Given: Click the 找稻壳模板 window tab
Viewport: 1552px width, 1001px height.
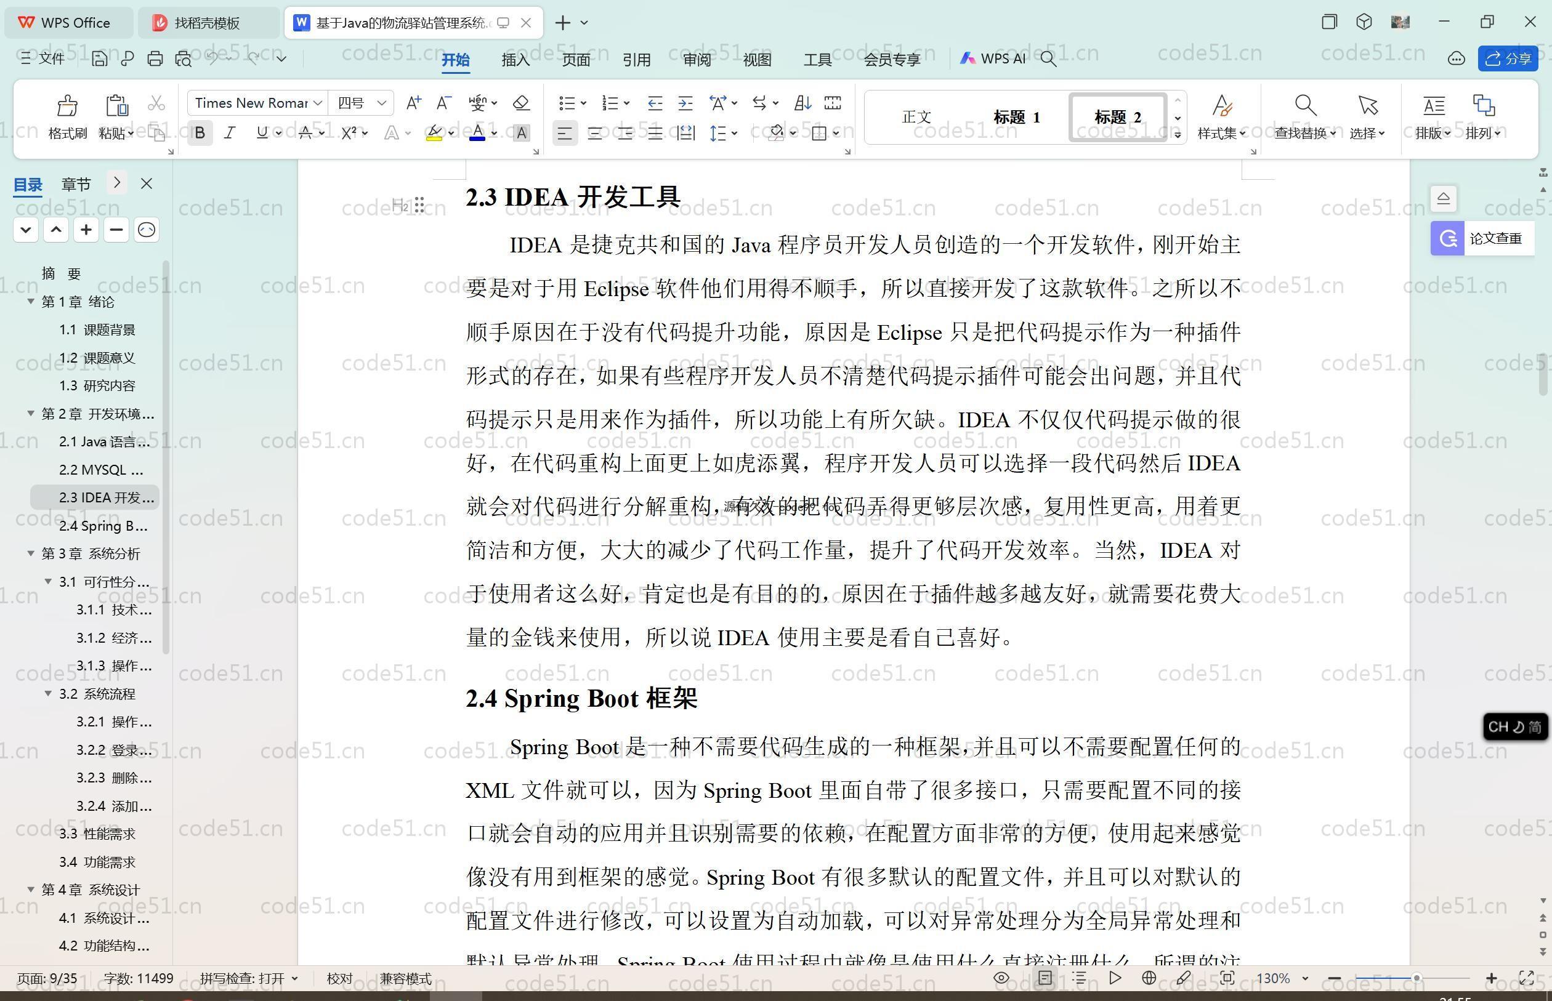Looking at the screenshot, I should [x=208, y=23].
